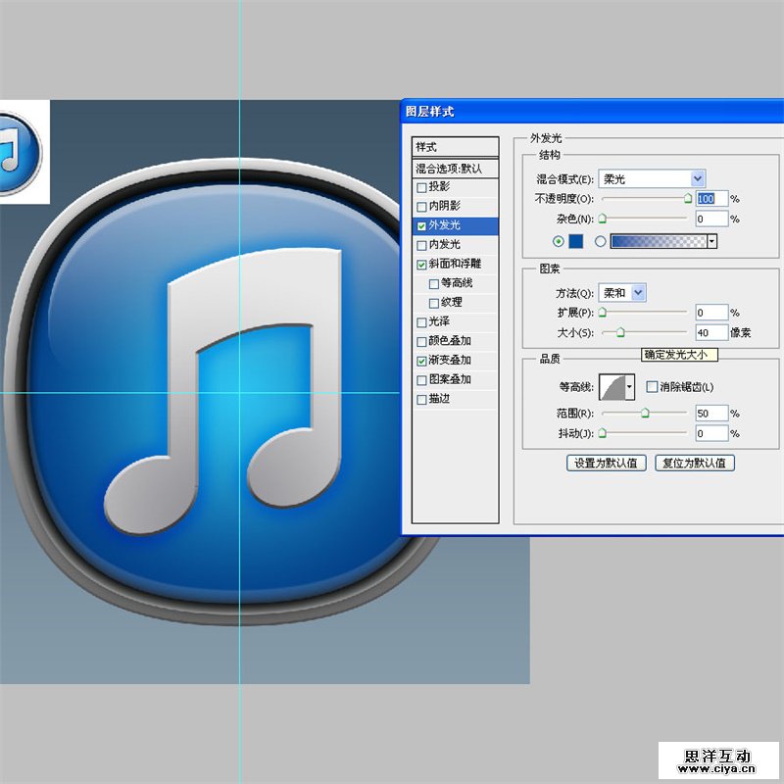Expand the contour picker dropdown arrow
784x784 pixels.
(629, 387)
